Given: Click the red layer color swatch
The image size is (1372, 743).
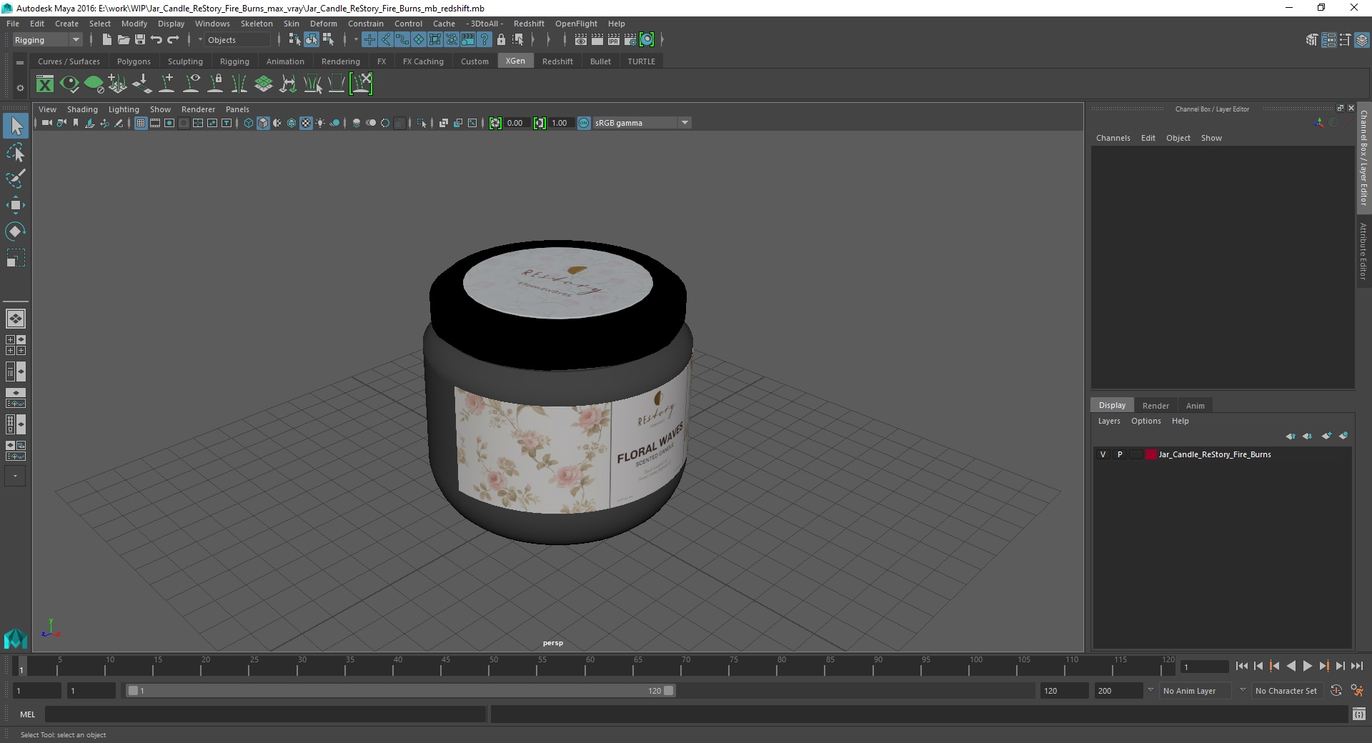Looking at the screenshot, I should coord(1150,454).
